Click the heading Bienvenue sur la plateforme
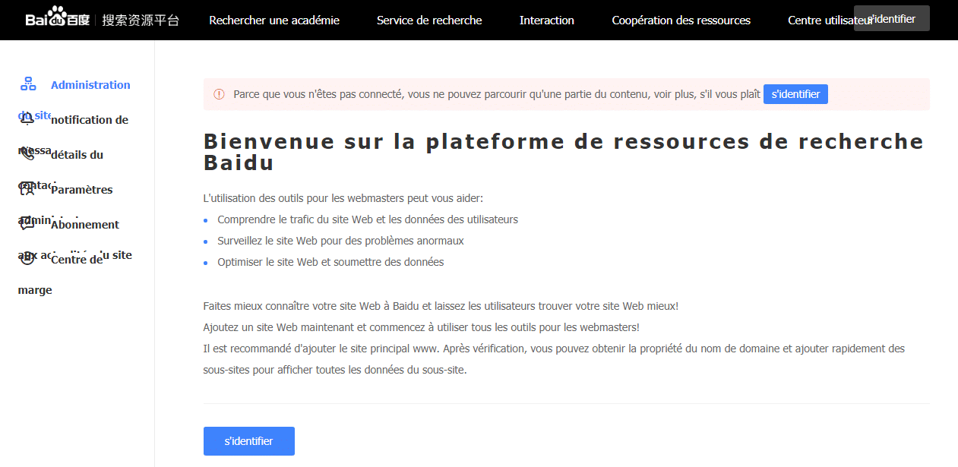This screenshot has height=467, width=958. point(564,152)
